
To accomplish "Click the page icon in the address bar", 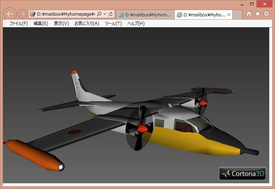I will [33, 14].
